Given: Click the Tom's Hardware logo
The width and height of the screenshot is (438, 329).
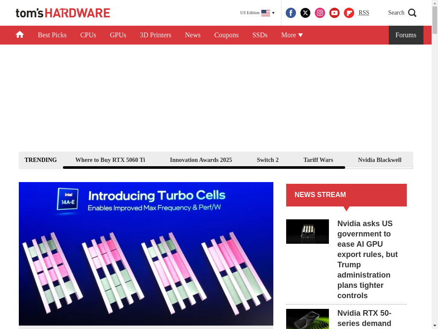Looking at the screenshot, I should [x=63, y=13].
